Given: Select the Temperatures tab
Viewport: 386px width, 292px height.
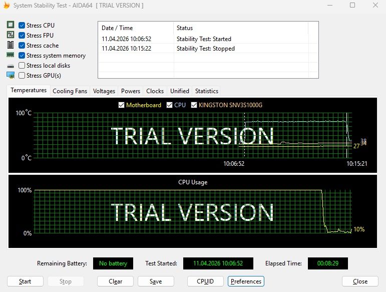Looking at the screenshot, I should coord(29,90).
